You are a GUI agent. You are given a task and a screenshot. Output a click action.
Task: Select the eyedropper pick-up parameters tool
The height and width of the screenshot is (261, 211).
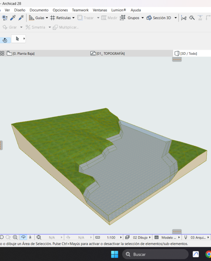[13, 18]
